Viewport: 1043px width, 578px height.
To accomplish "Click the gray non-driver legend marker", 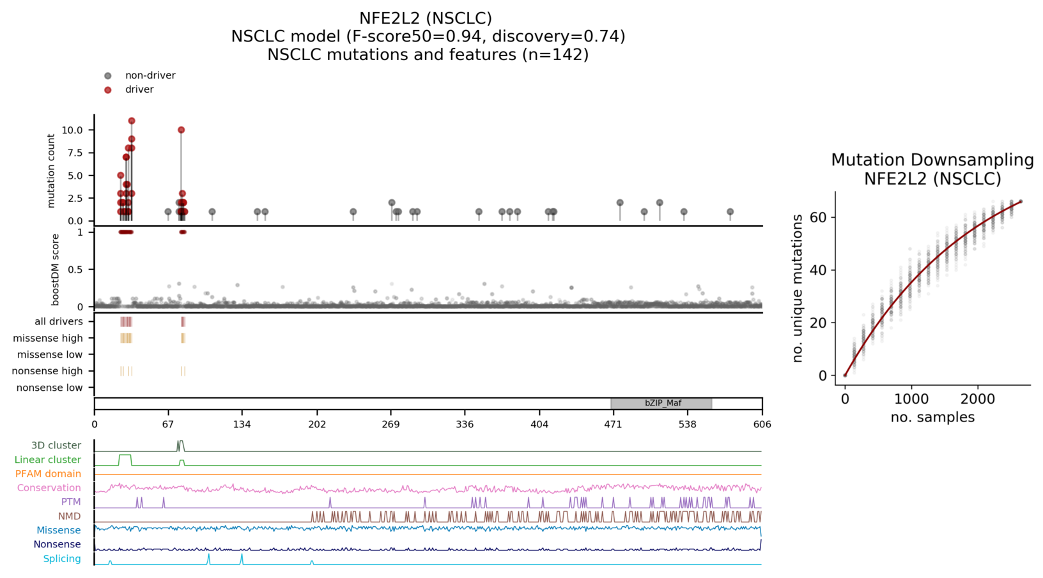I will coord(108,76).
